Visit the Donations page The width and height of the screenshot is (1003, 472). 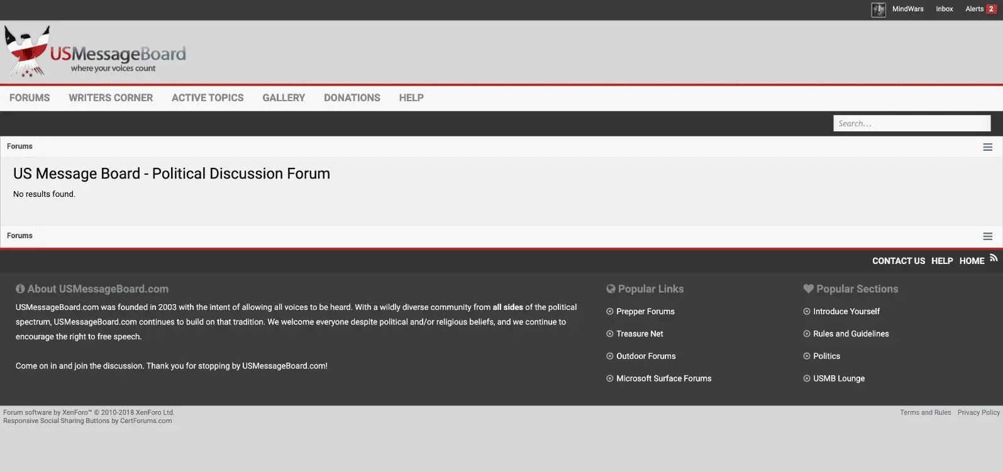point(352,98)
